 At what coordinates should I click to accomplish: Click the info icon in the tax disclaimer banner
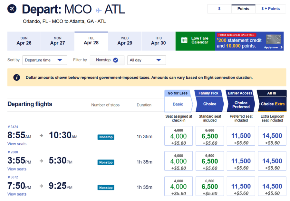pos(16,77)
